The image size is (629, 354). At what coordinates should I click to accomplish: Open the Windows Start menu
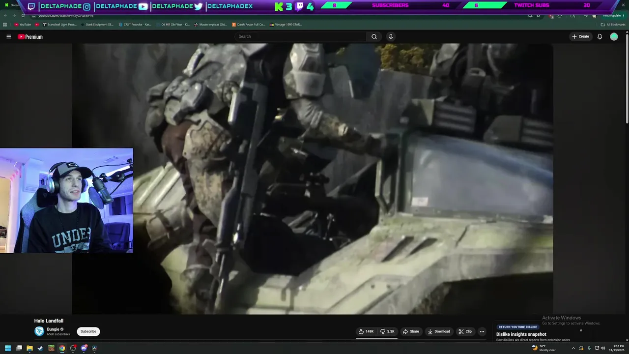pos(8,348)
